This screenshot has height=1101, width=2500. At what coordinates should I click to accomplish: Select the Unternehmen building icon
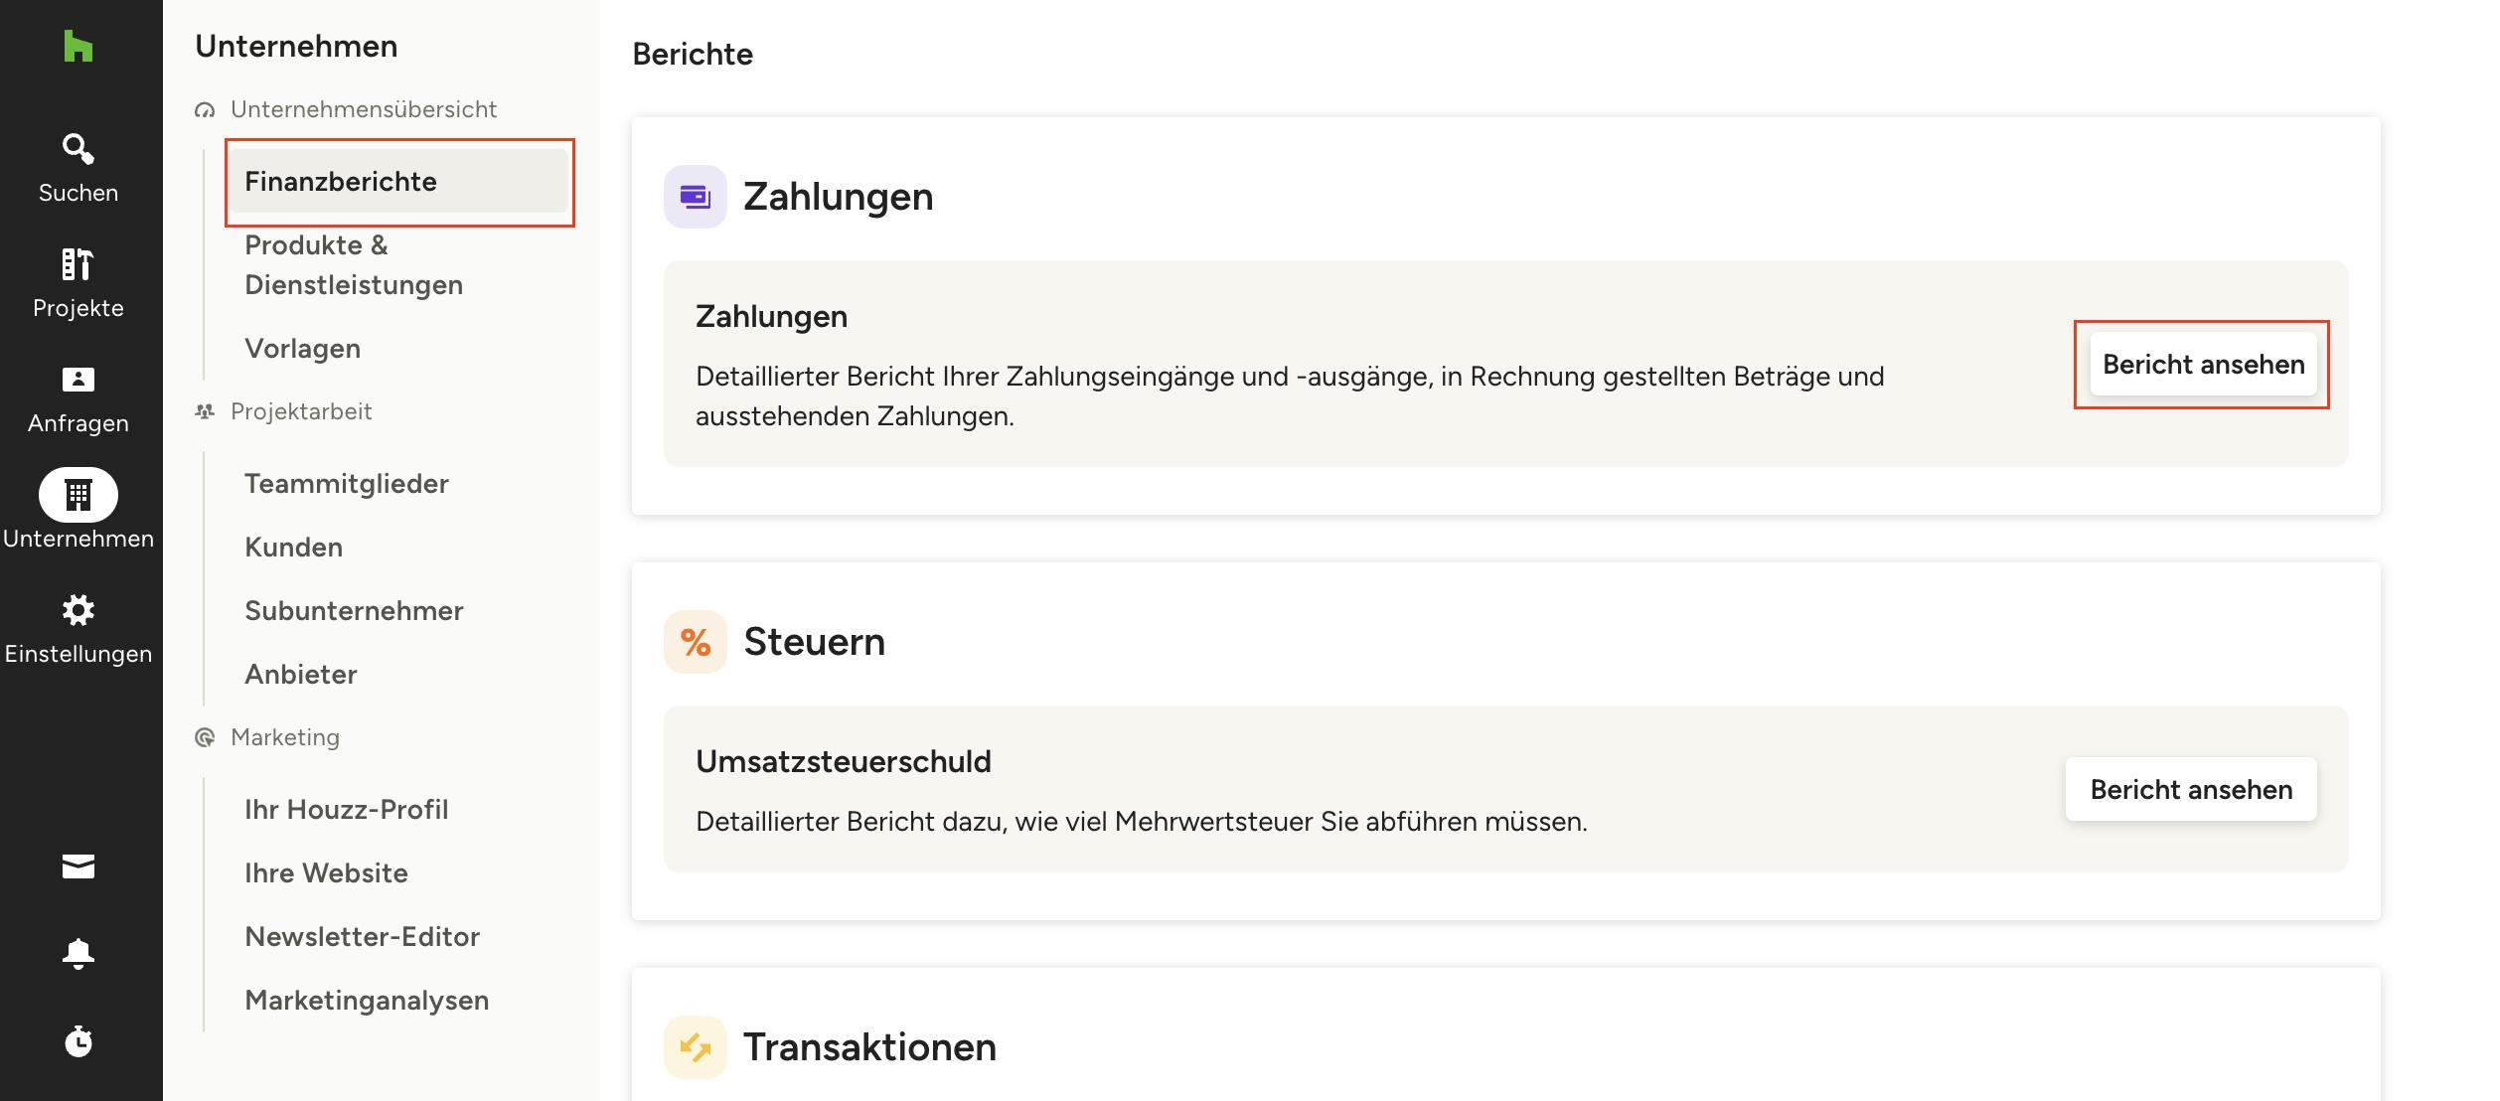coord(78,495)
